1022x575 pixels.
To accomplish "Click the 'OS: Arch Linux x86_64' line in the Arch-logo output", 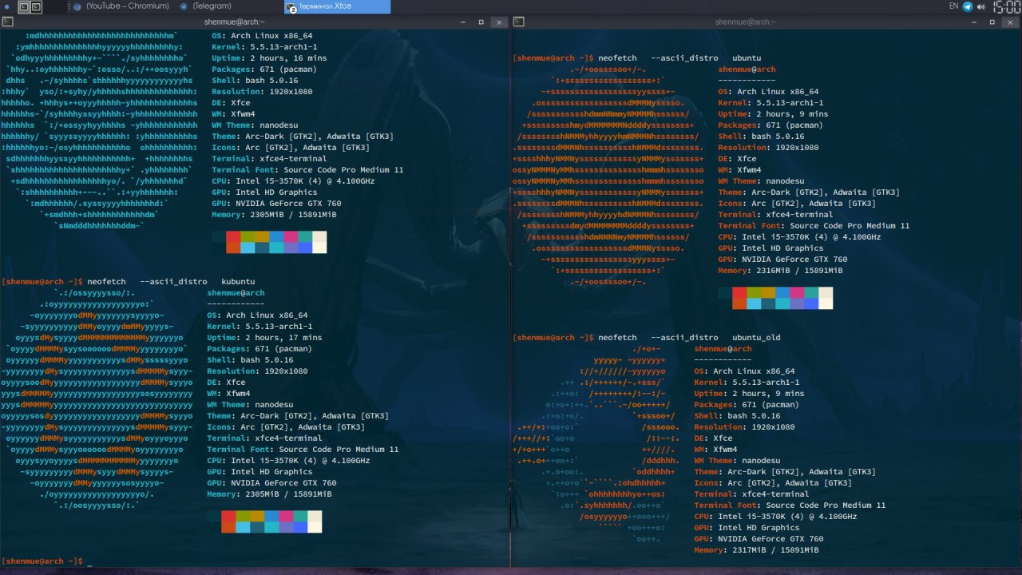I will click(262, 36).
